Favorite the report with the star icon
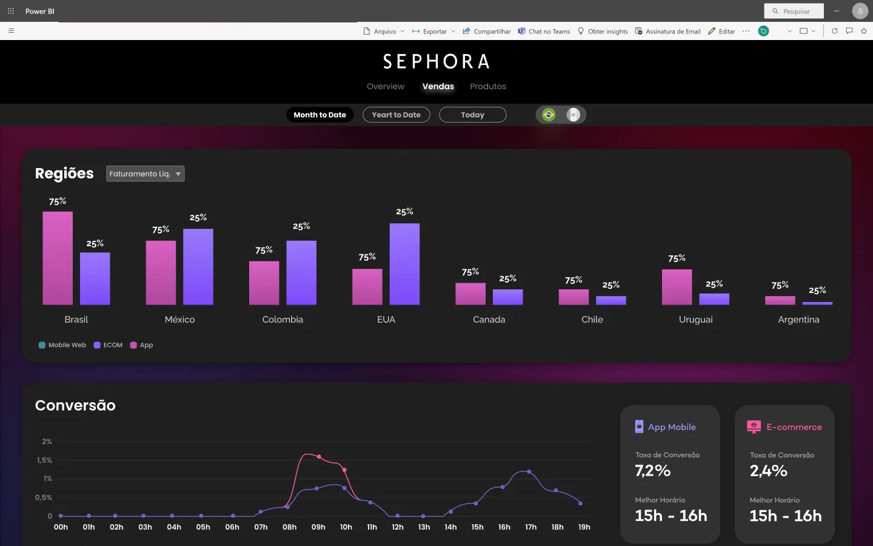Viewport: 873px width, 546px height. (x=864, y=31)
